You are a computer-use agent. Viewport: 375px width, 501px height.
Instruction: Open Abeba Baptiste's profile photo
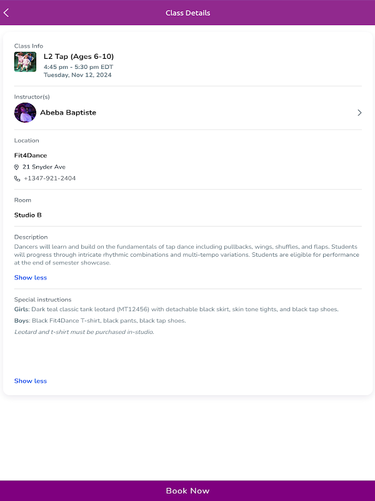pos(25,113)
